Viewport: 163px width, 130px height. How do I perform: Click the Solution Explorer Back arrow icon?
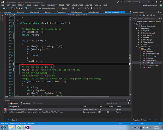[134, 15]
